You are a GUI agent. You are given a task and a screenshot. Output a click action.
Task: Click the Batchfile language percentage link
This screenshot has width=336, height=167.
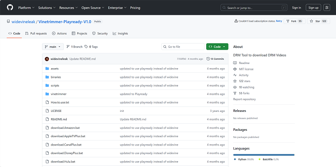click(x=269, y=159)
